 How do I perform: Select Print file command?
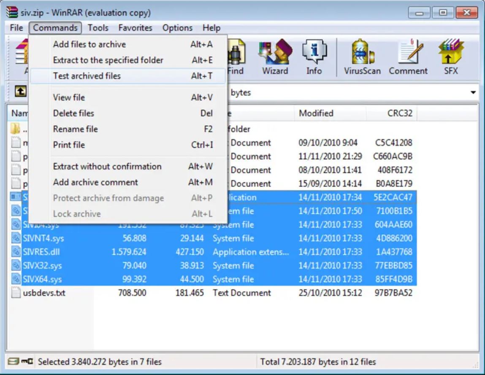click(128, 145)
